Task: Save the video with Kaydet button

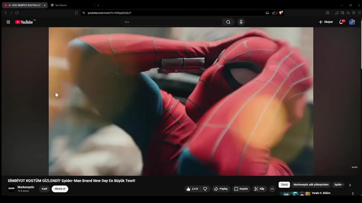Action: (241, 189)
